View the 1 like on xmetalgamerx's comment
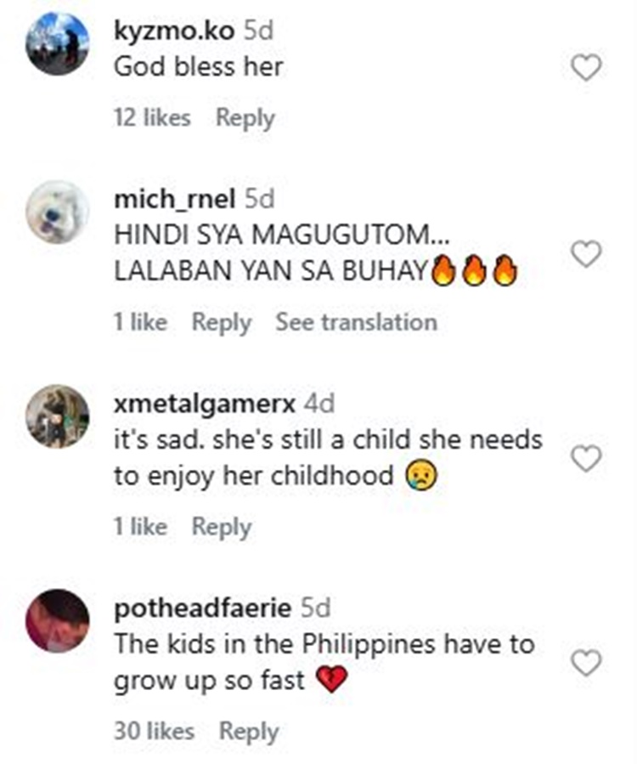The height and width of the screenshot is (764, 637). coord(140,527)
